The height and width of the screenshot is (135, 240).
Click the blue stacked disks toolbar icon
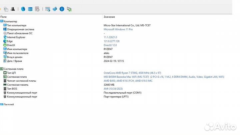30,9
